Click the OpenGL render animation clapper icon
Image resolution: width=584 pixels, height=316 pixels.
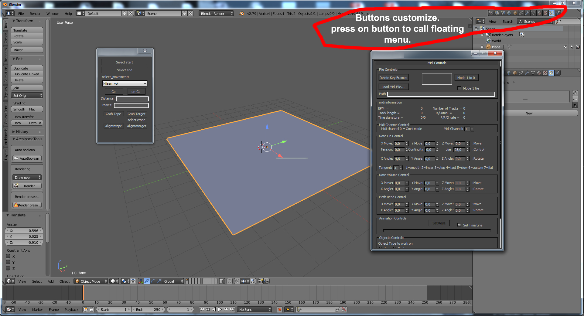click(266, 281)
